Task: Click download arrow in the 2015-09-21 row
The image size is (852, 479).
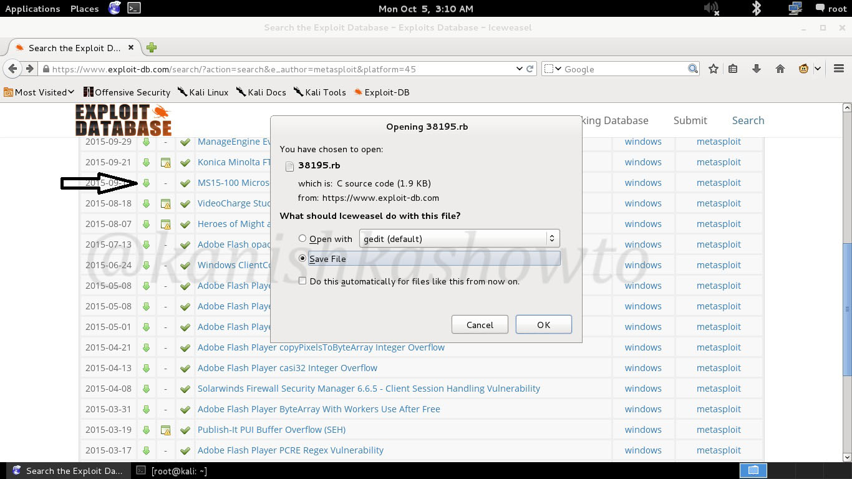Action: [146, 162]
